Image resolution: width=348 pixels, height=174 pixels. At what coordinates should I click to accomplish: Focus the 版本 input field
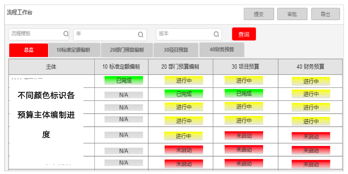click(x=189, y=34)
